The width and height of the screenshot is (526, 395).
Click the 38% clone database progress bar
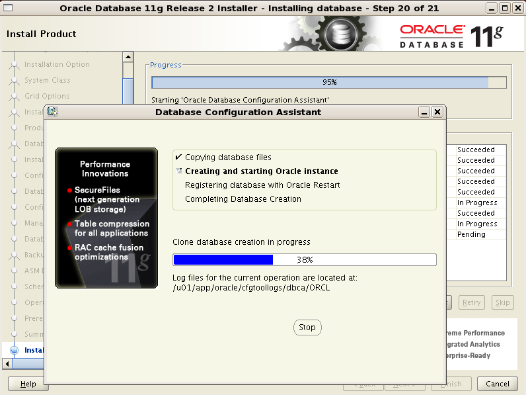(x=304, y=259)
